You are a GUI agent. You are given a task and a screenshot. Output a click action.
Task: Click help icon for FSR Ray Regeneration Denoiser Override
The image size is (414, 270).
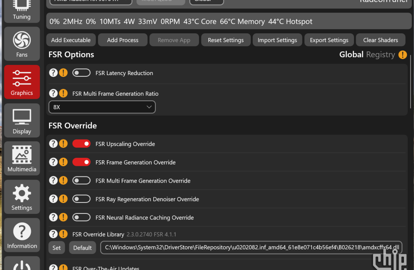[53, 199]
